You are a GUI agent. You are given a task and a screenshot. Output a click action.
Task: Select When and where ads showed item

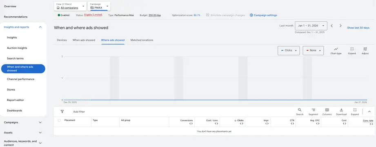23,69
